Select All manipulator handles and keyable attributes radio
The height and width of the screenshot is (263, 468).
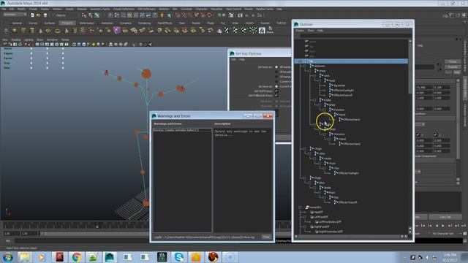[x=276, y=67]
